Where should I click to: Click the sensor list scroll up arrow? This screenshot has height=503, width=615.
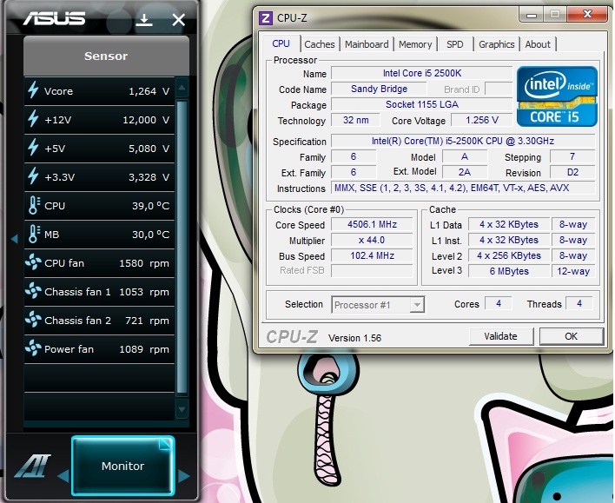182,88
